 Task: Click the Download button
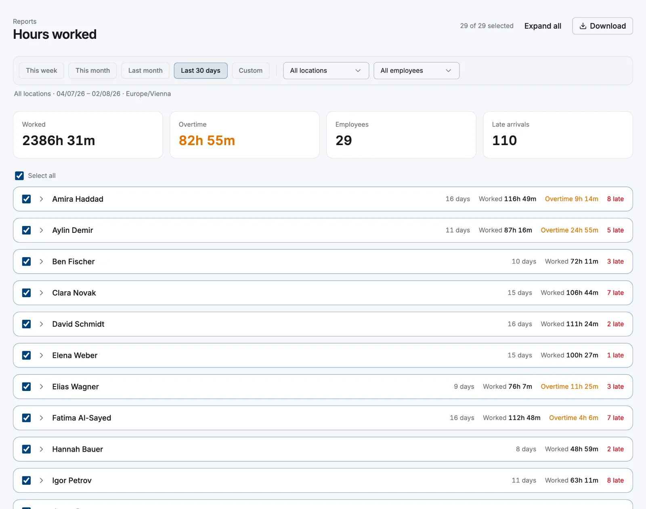[x=602, y=26]
